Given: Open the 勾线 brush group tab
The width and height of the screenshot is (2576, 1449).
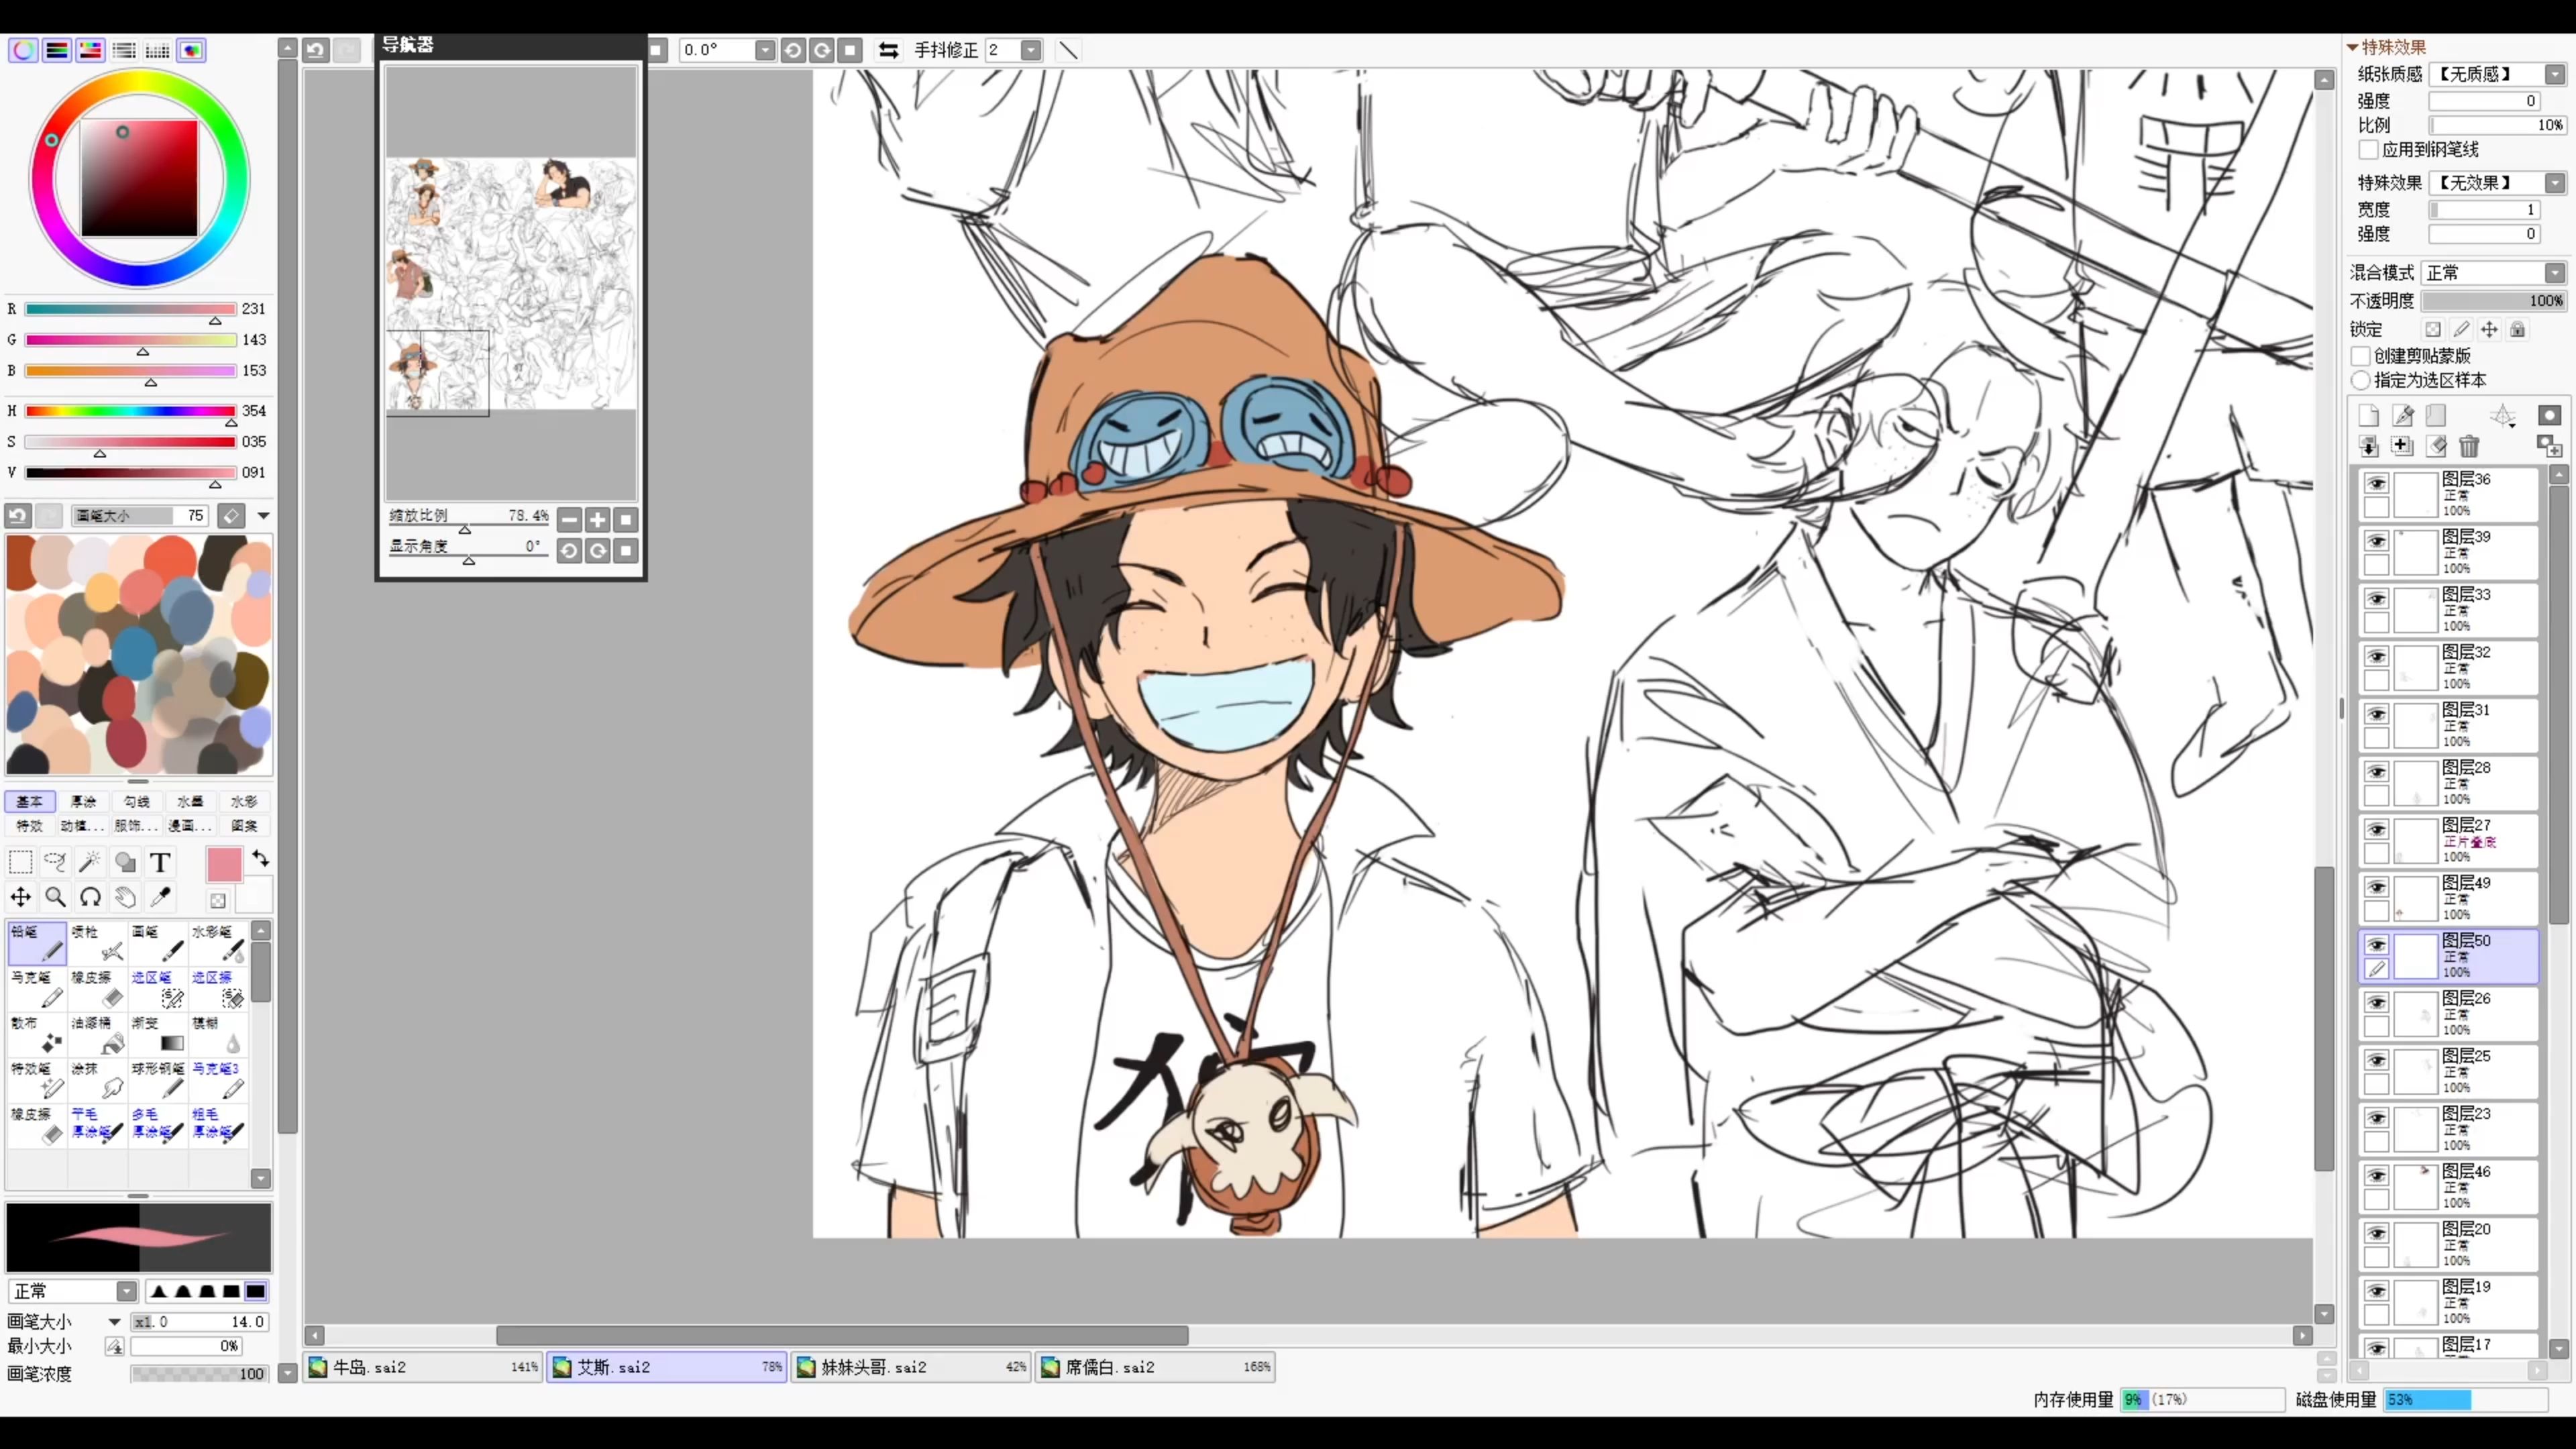Looking at the screenshot, I should coord(137,801).
